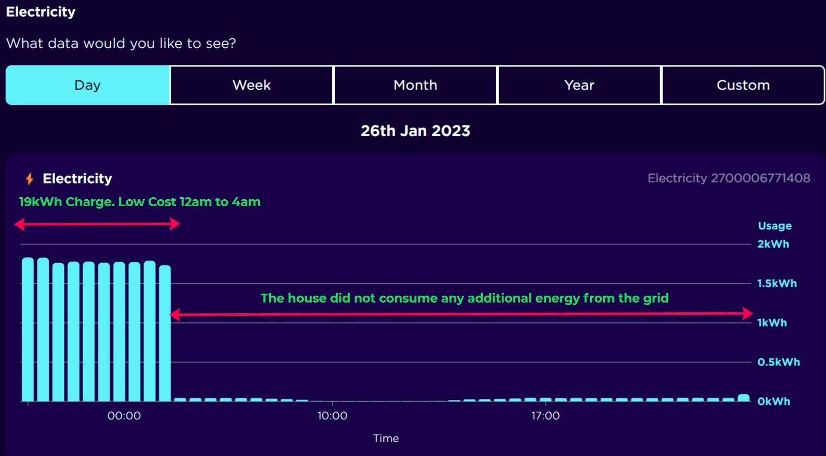The height and width of the screenshot is (456, 826).
Task: Click the 1.5kWh usage axis label
Action: [777, 283]
